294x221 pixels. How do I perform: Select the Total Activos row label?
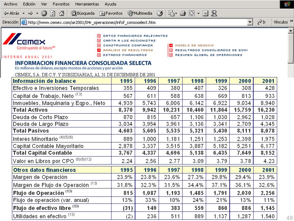click(x=30, y=110)
